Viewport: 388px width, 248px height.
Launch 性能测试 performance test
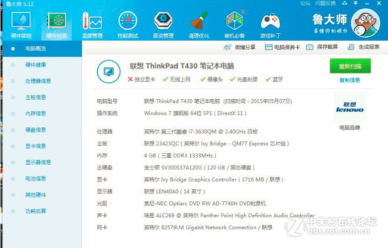tap(128, 25)
